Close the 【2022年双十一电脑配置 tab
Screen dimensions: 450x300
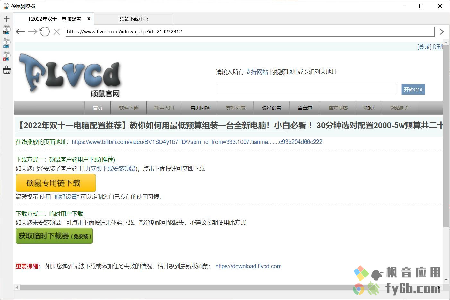[x=89, y=19]
